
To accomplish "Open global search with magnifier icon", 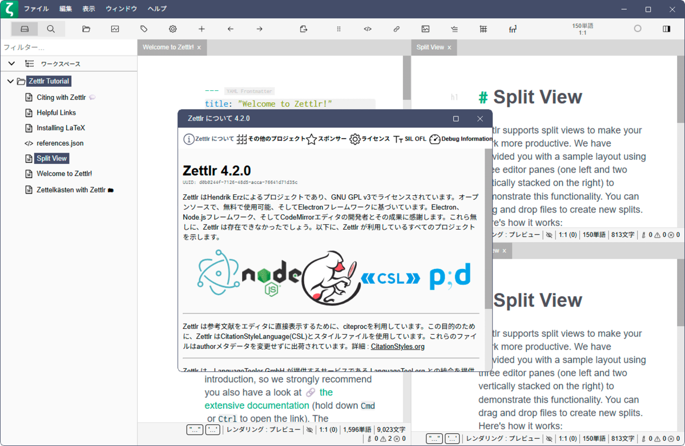I will pyautogui.click(x=51, y=29).
